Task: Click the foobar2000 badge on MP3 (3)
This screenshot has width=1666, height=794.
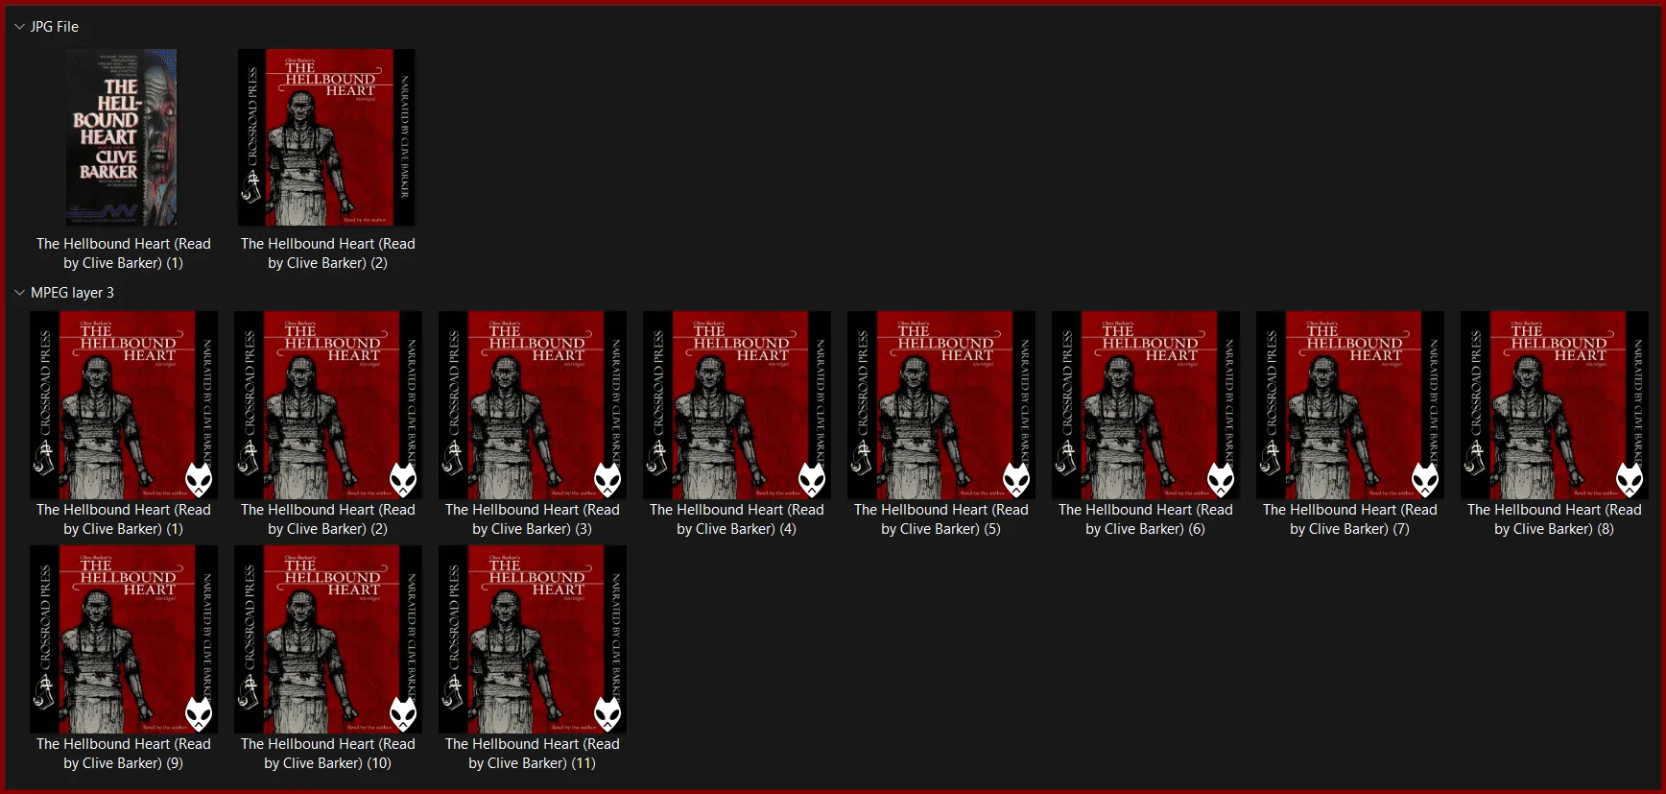Action: click(x=607, y=479)
